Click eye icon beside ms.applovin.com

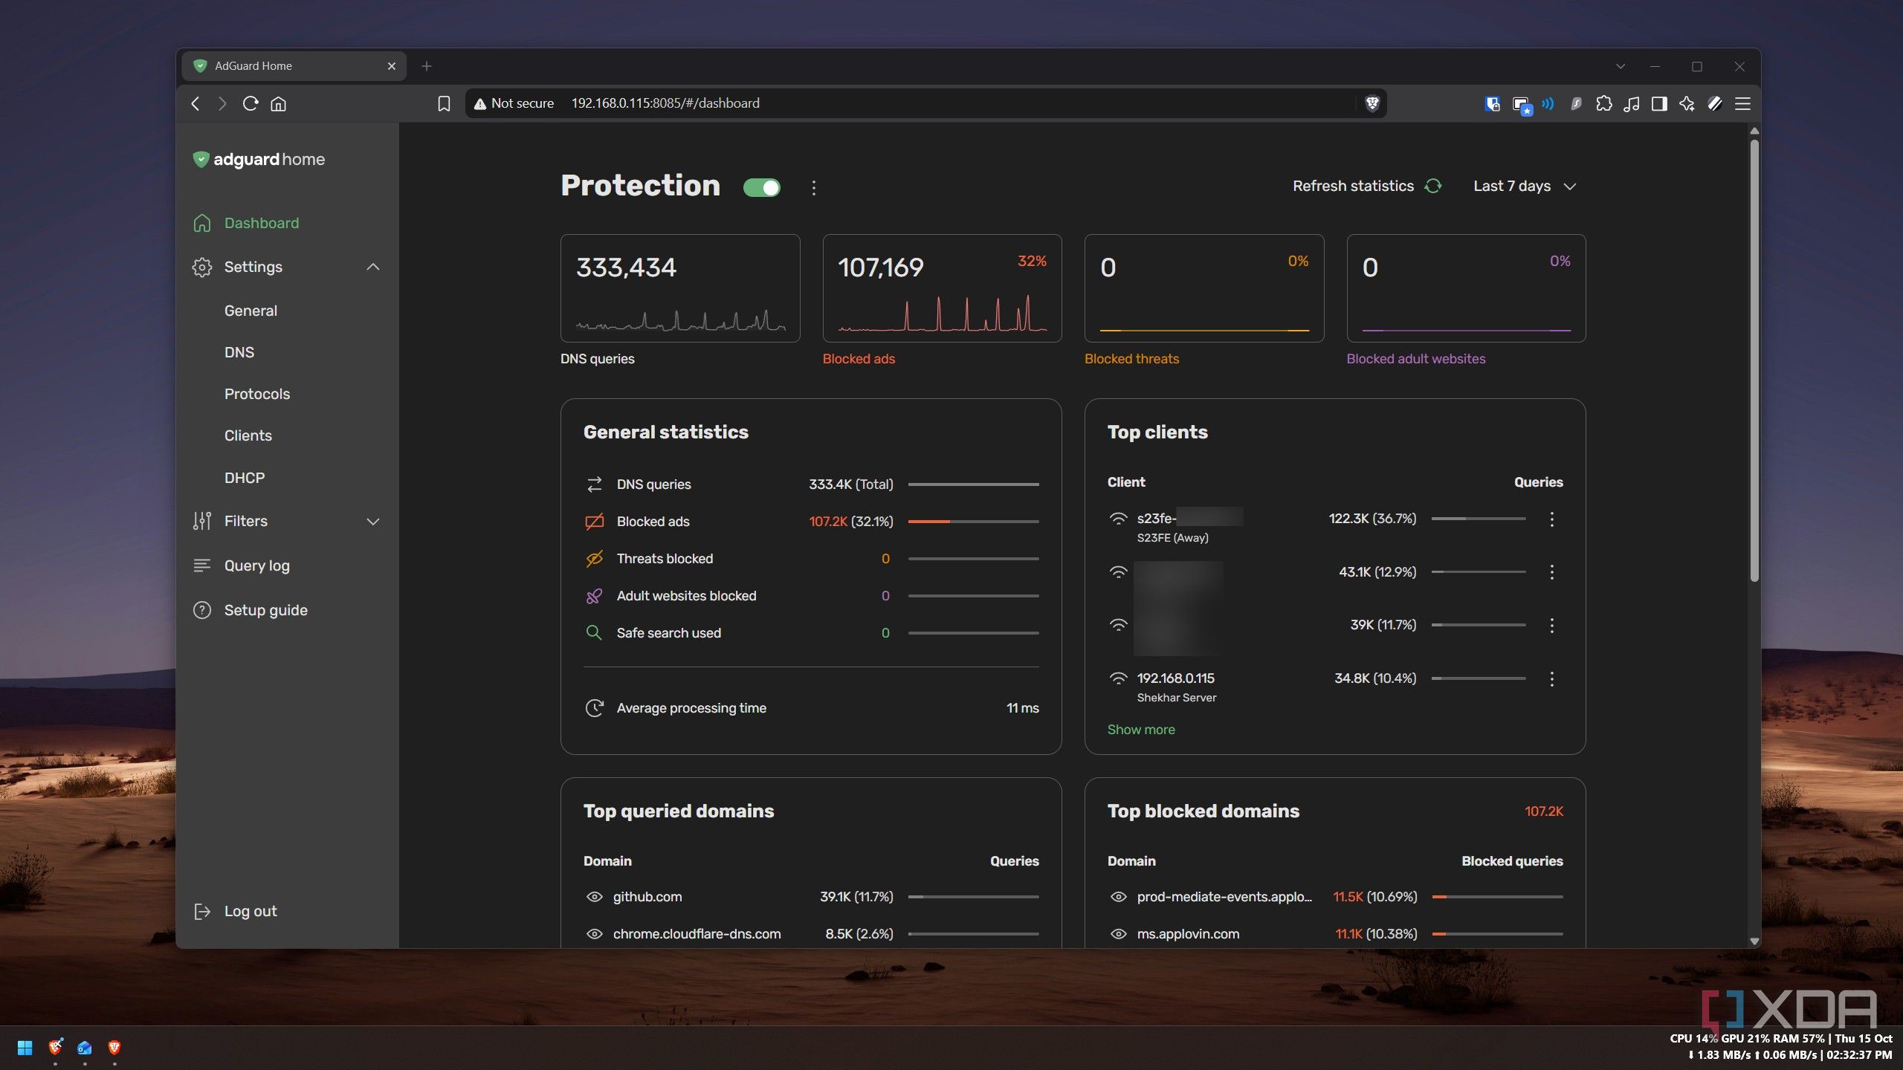1118,934
